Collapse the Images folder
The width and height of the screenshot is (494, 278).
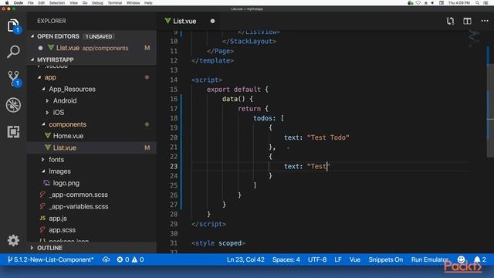point(43,171)
